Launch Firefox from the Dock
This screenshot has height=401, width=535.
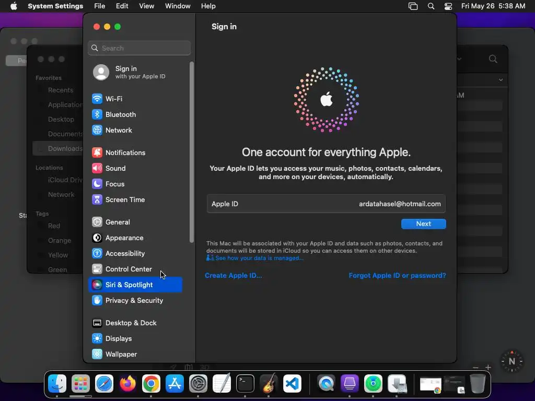click(127, 384)
